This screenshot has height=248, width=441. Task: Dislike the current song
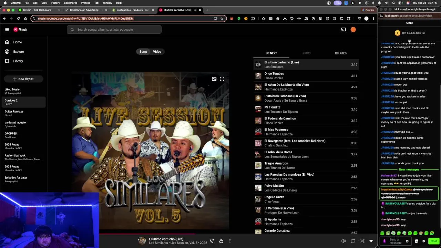click(212, 241)
